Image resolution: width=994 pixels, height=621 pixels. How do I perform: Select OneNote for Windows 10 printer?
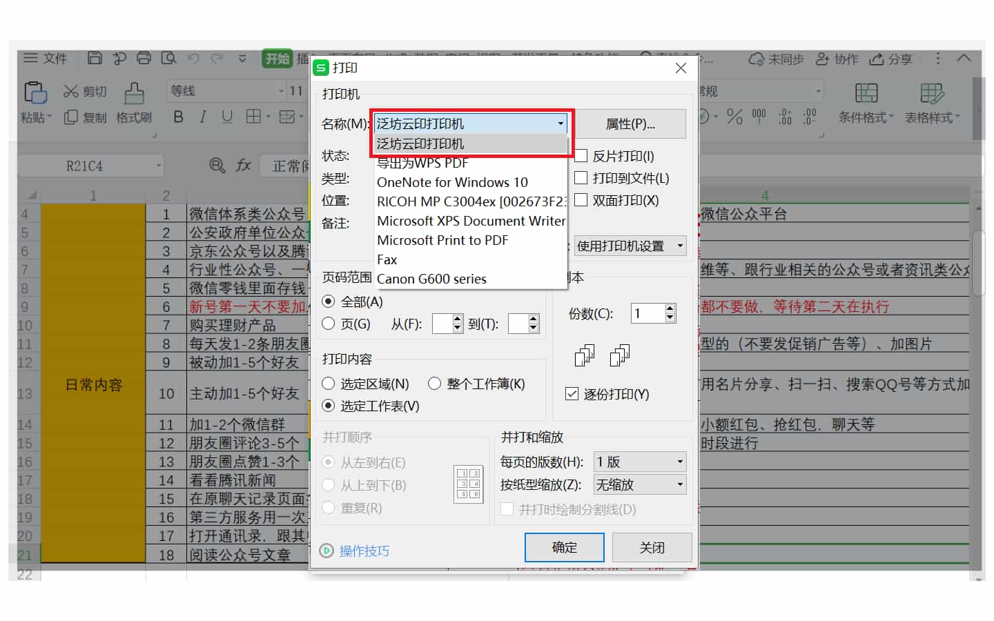coord(471,182)
